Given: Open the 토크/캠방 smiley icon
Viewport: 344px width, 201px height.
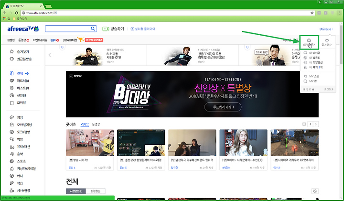Looking at the screenshot, I should pyautogui.click(x=11, y=132).
